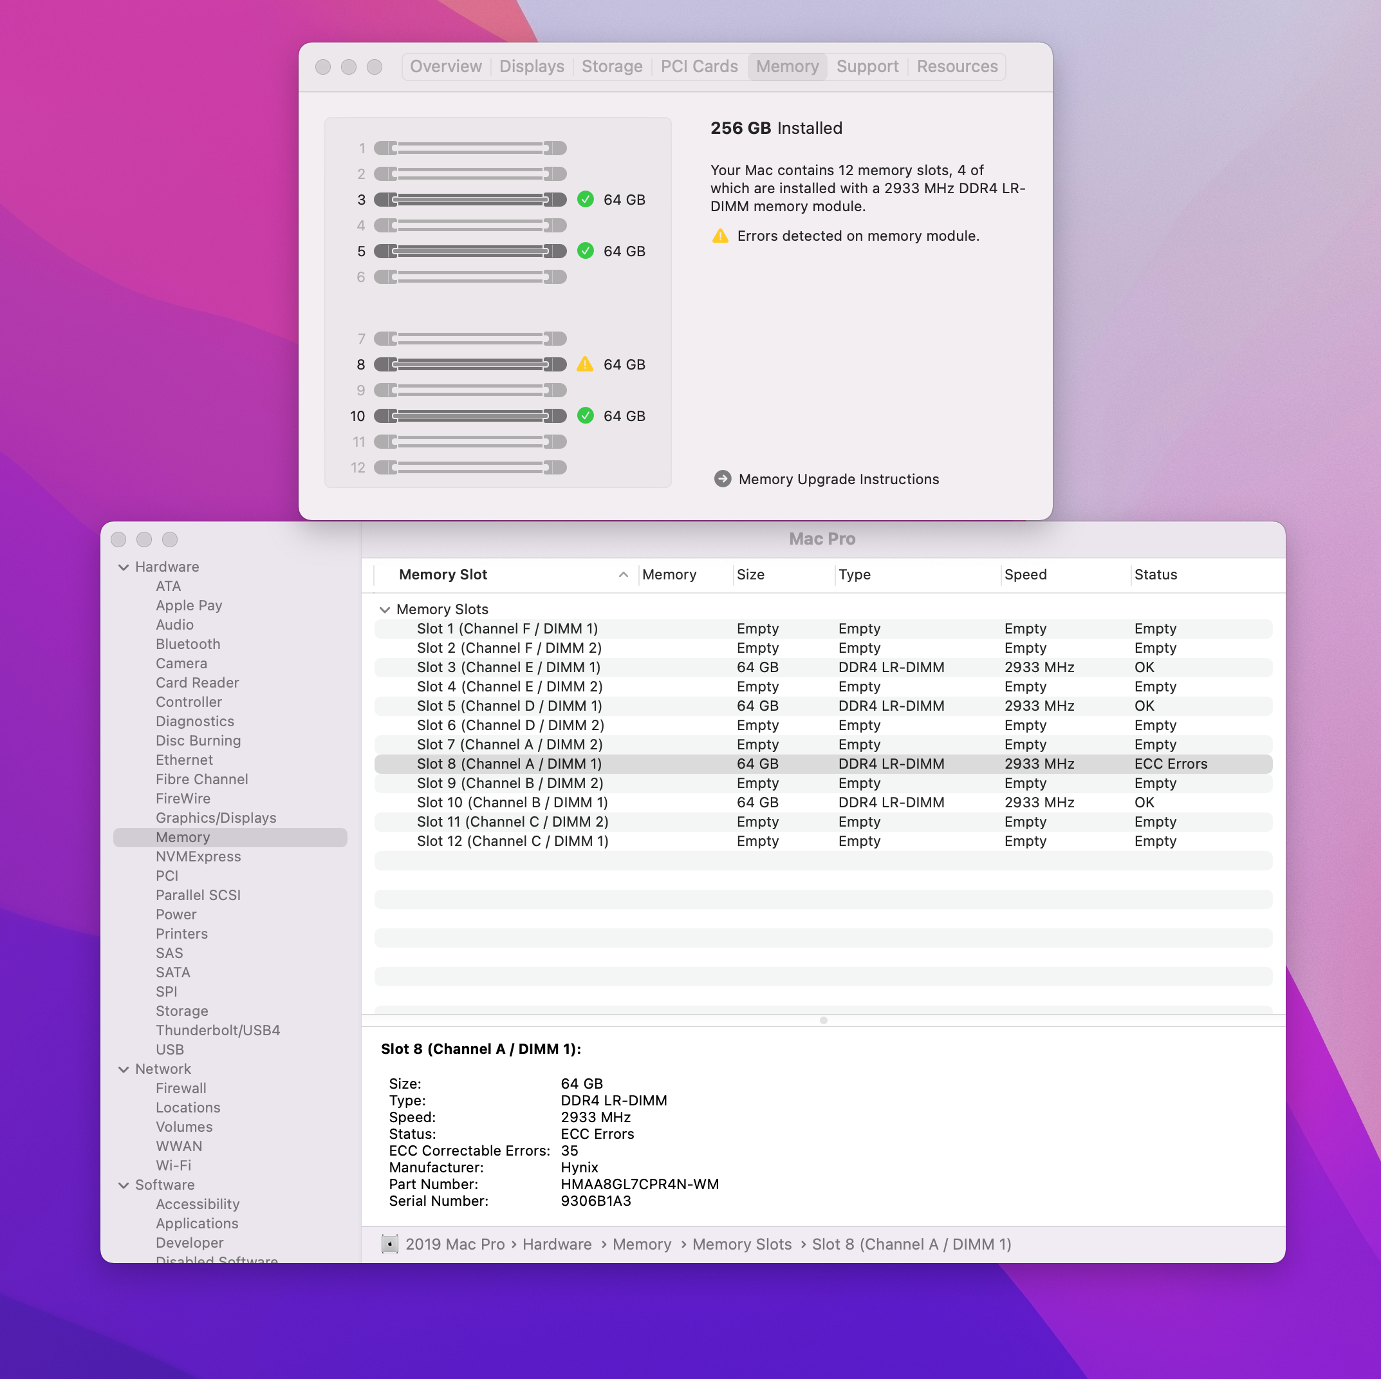Collapse the Network section chevron
Image resolution: width=1381 pixels, height=1379 pixels.
124,1069
